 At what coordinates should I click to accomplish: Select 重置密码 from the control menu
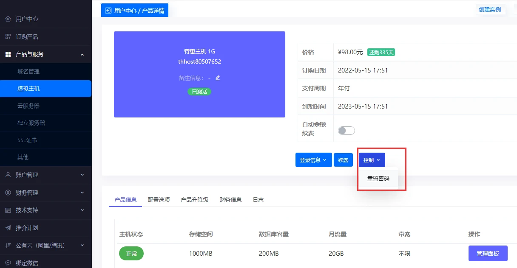pyautogui.click(x=378, y=179)
